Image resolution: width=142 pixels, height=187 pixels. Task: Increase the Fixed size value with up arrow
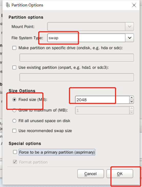(132, 98)
